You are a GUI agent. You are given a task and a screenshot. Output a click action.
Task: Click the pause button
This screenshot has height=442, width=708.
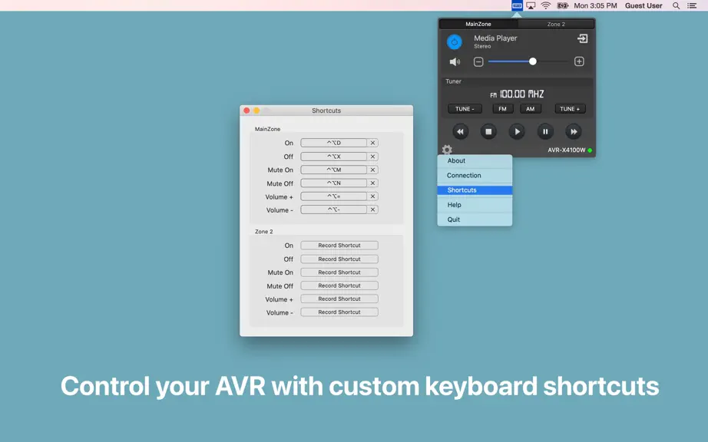545,132
